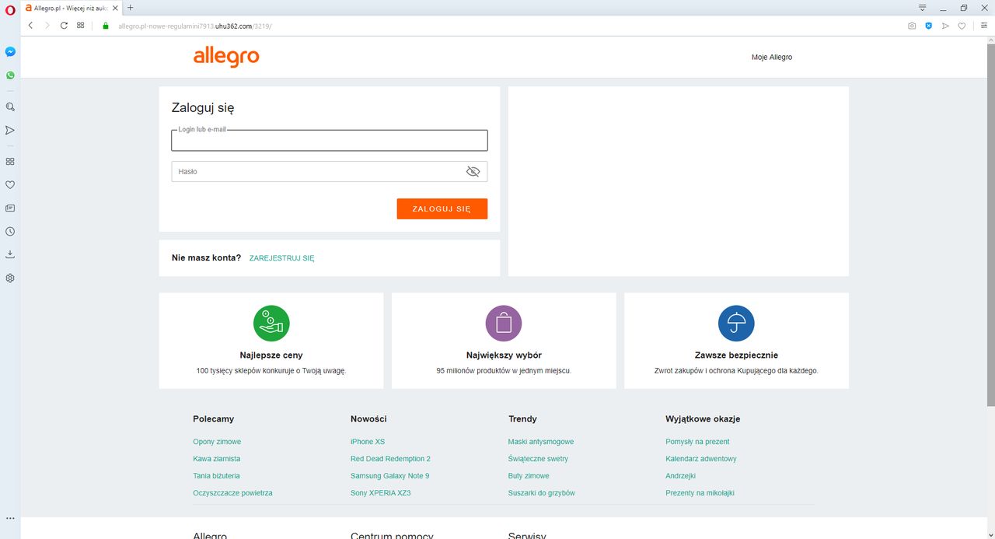This screenshot has width=995, height=539.
Task: Open the Andrzejki link
Action: point(680,476)
